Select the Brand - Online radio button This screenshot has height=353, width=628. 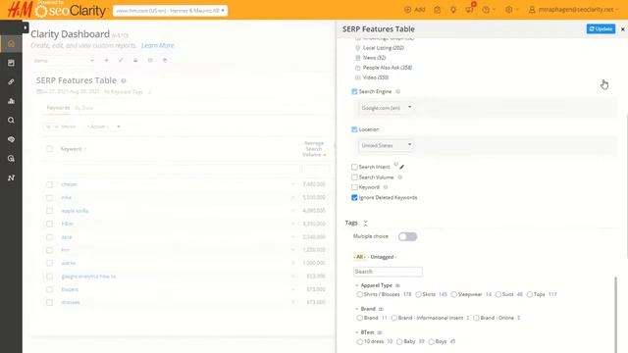(x=476, y=318)
